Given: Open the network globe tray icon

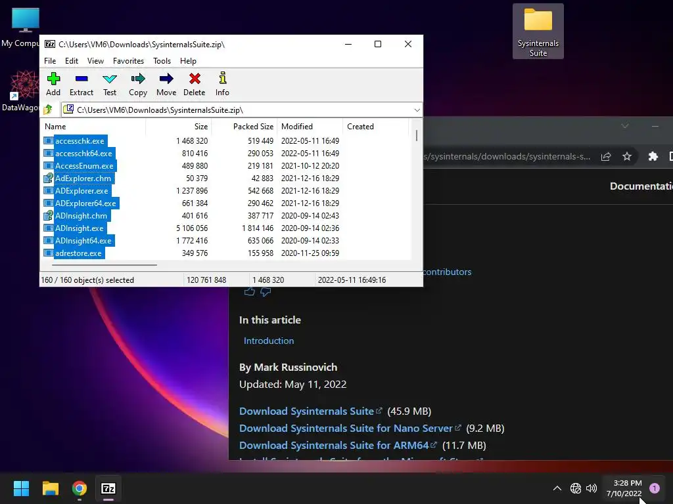Looking at the screenshot, I should [576, 488].
